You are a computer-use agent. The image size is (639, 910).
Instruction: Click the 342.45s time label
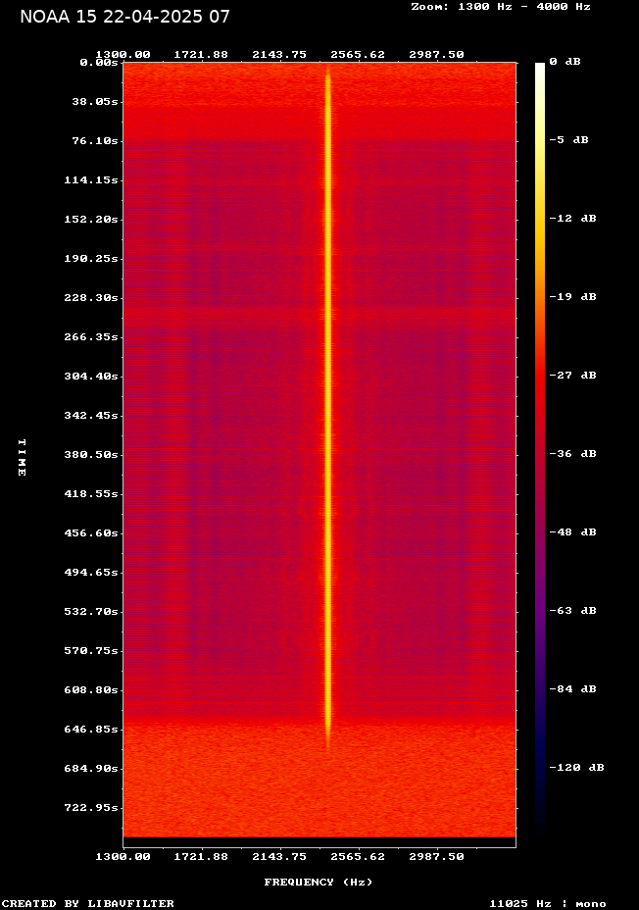pos(91,416)
